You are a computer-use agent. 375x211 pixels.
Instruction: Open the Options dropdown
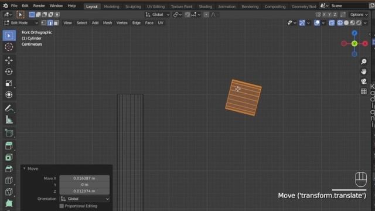(359, 15)
